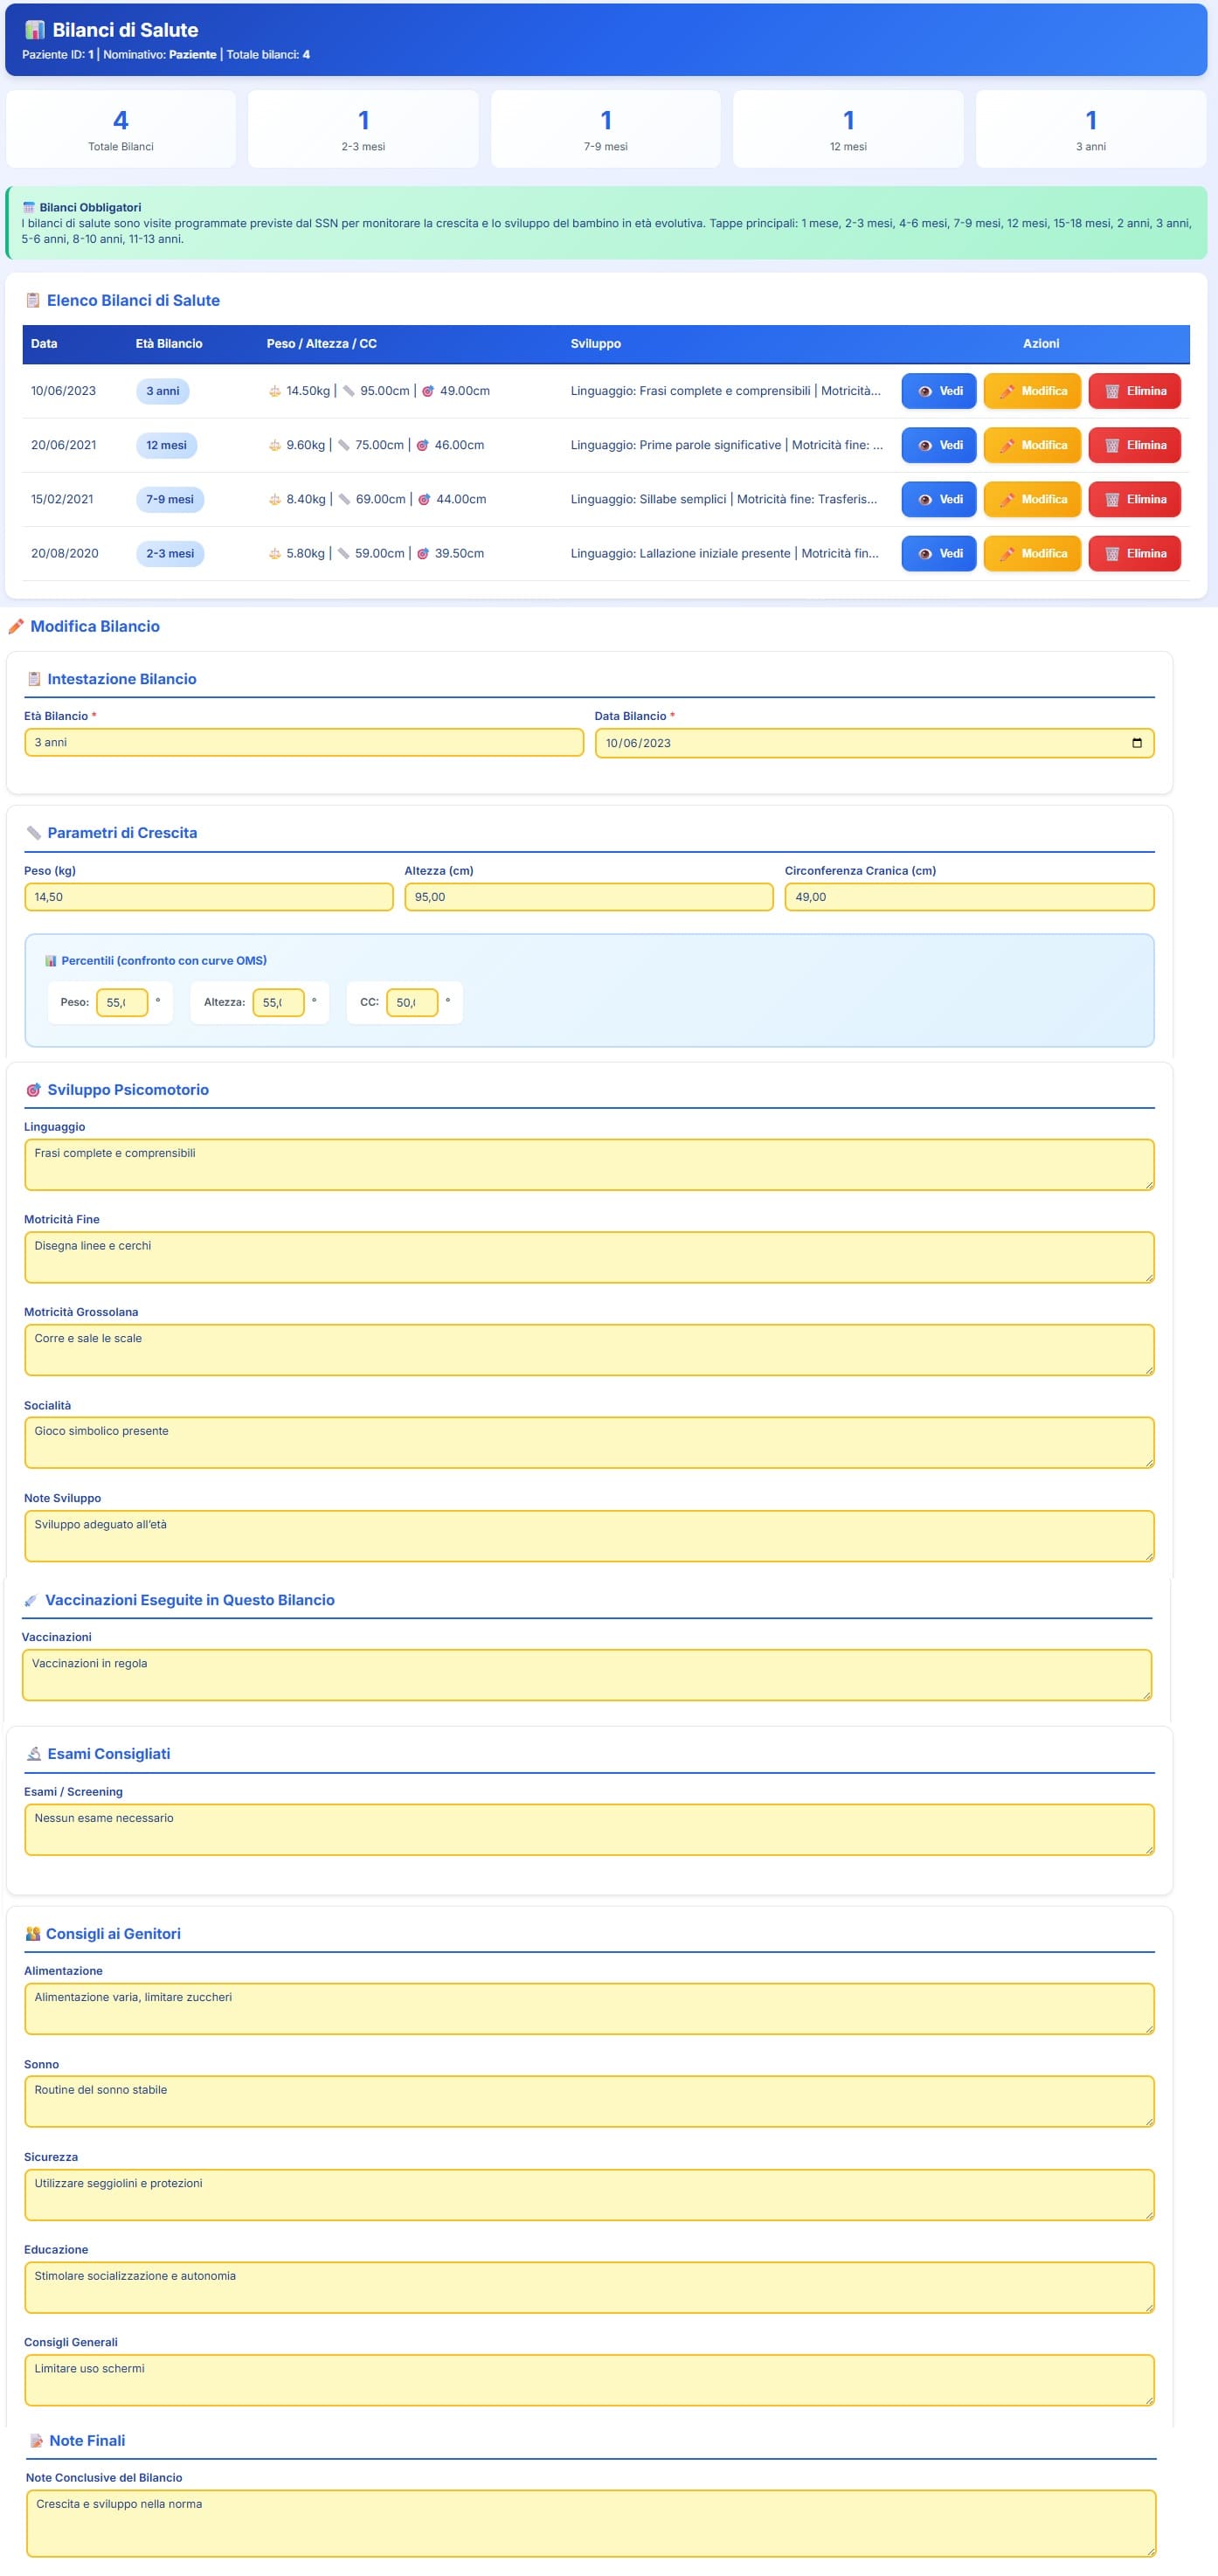Image resolution: width=1218 pixels, height=2576 pixels.
Task: View the 20/08/2020 bilancio with Vedi
Action: point(938,553)
